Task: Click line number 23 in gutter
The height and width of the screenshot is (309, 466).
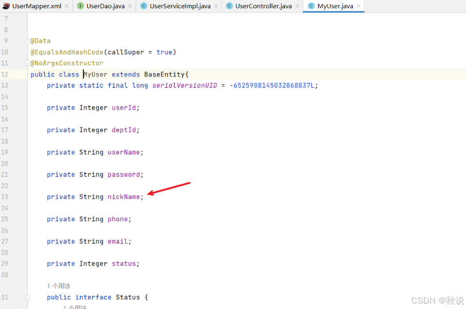Action: click(x=5, y=197)
